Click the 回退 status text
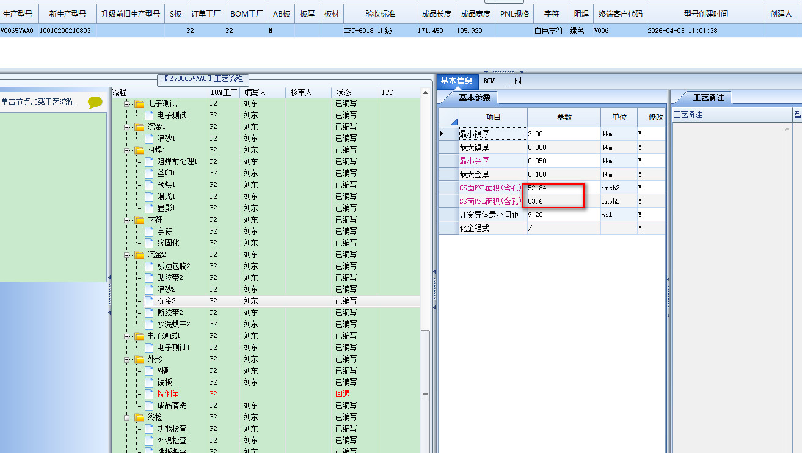 (343, 394)
